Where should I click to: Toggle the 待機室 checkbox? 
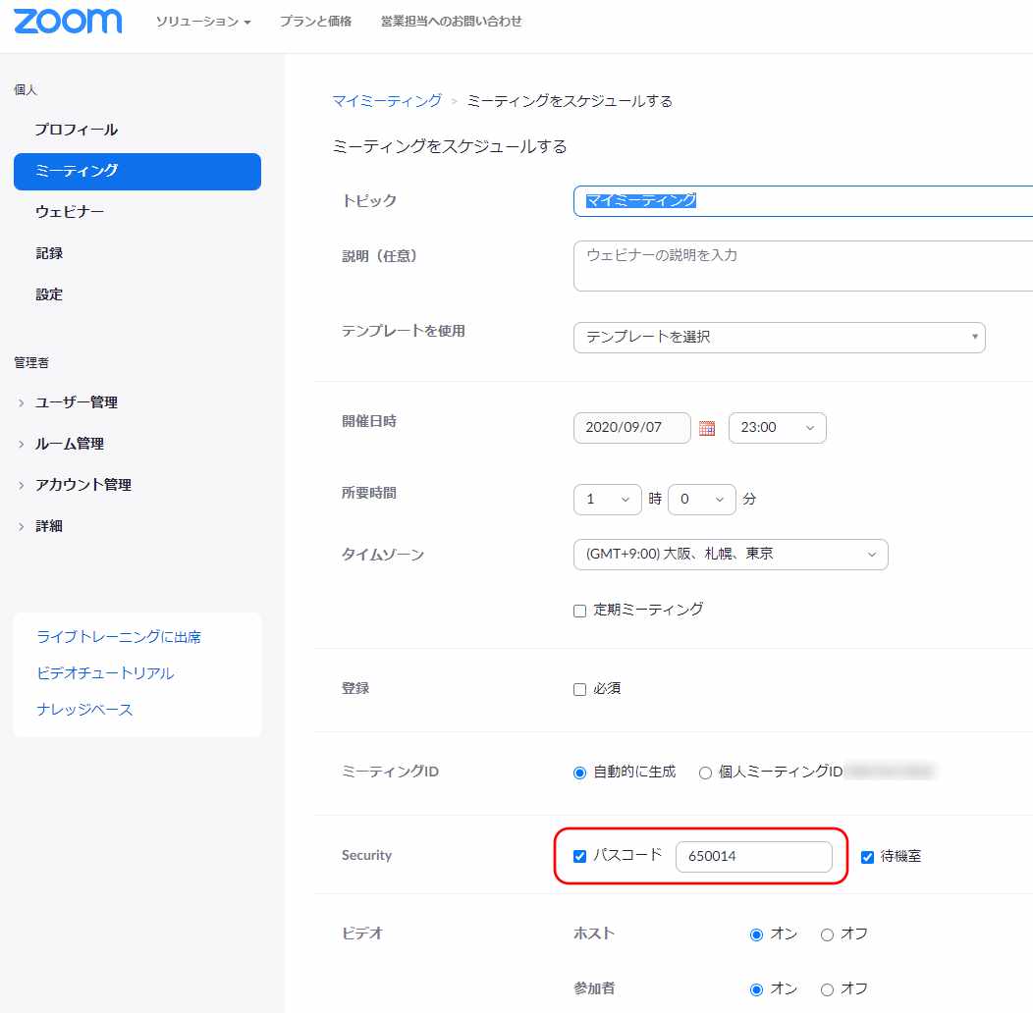point(867,857)
